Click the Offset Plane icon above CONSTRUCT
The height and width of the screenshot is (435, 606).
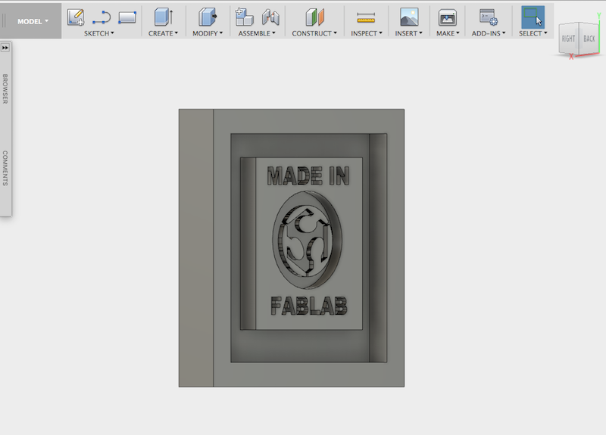(314, 17)
